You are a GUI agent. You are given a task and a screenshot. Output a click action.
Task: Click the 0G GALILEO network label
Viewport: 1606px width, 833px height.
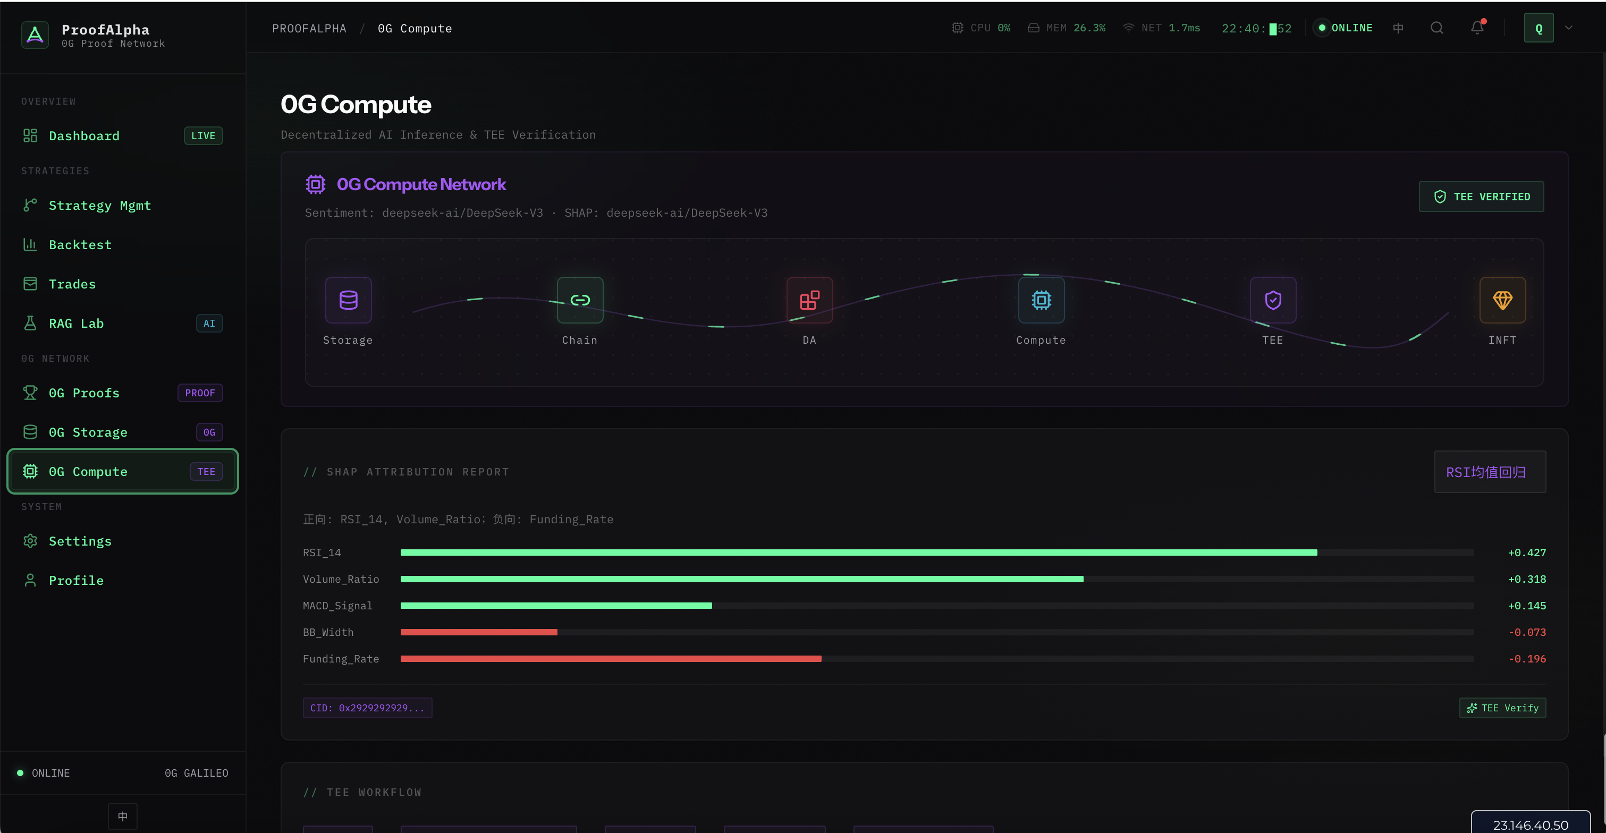(197, 773)
